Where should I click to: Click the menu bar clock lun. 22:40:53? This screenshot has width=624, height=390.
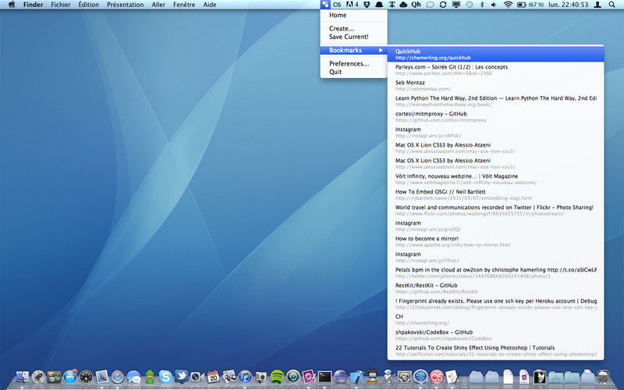569,5
